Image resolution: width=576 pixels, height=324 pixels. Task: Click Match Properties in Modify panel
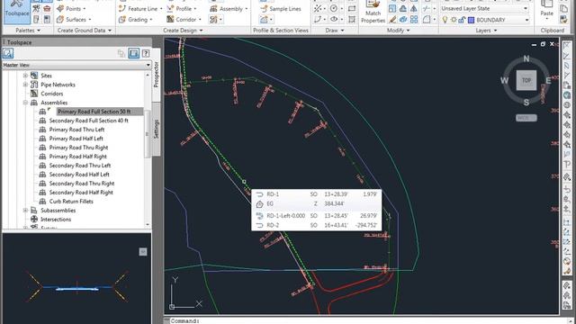pos(373,13)
